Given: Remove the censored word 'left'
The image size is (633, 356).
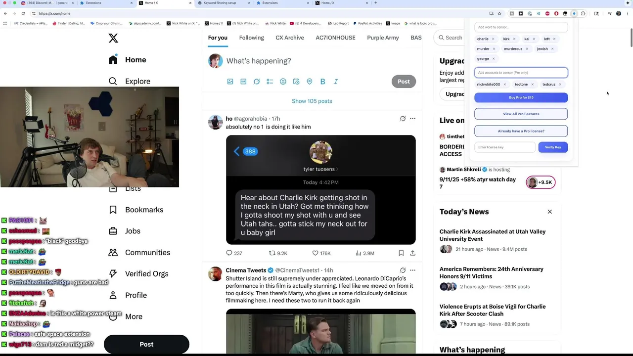Looking at the screenshot, I should [x=554, y=39].
